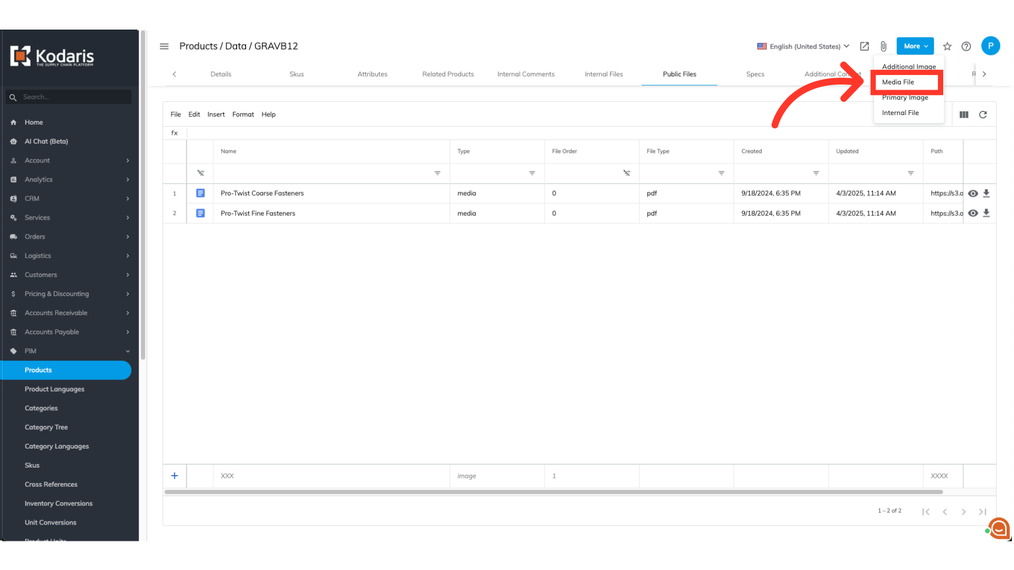This screenshot has height=570, width=1014.
Task: Preview Pro-Twist Coarse Fasteners with eye icon
Action: [x=973, y=193]
